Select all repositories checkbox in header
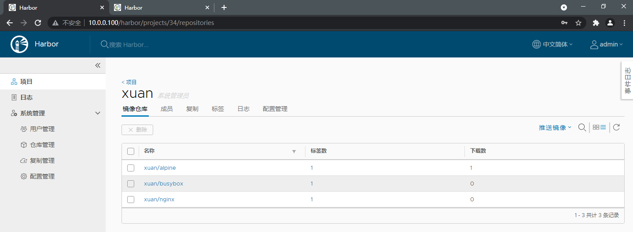Screen dimensions: 633x232 pos(131,151)
